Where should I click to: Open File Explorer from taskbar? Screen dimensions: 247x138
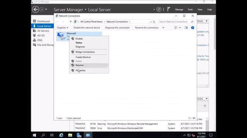click(70, 135)
